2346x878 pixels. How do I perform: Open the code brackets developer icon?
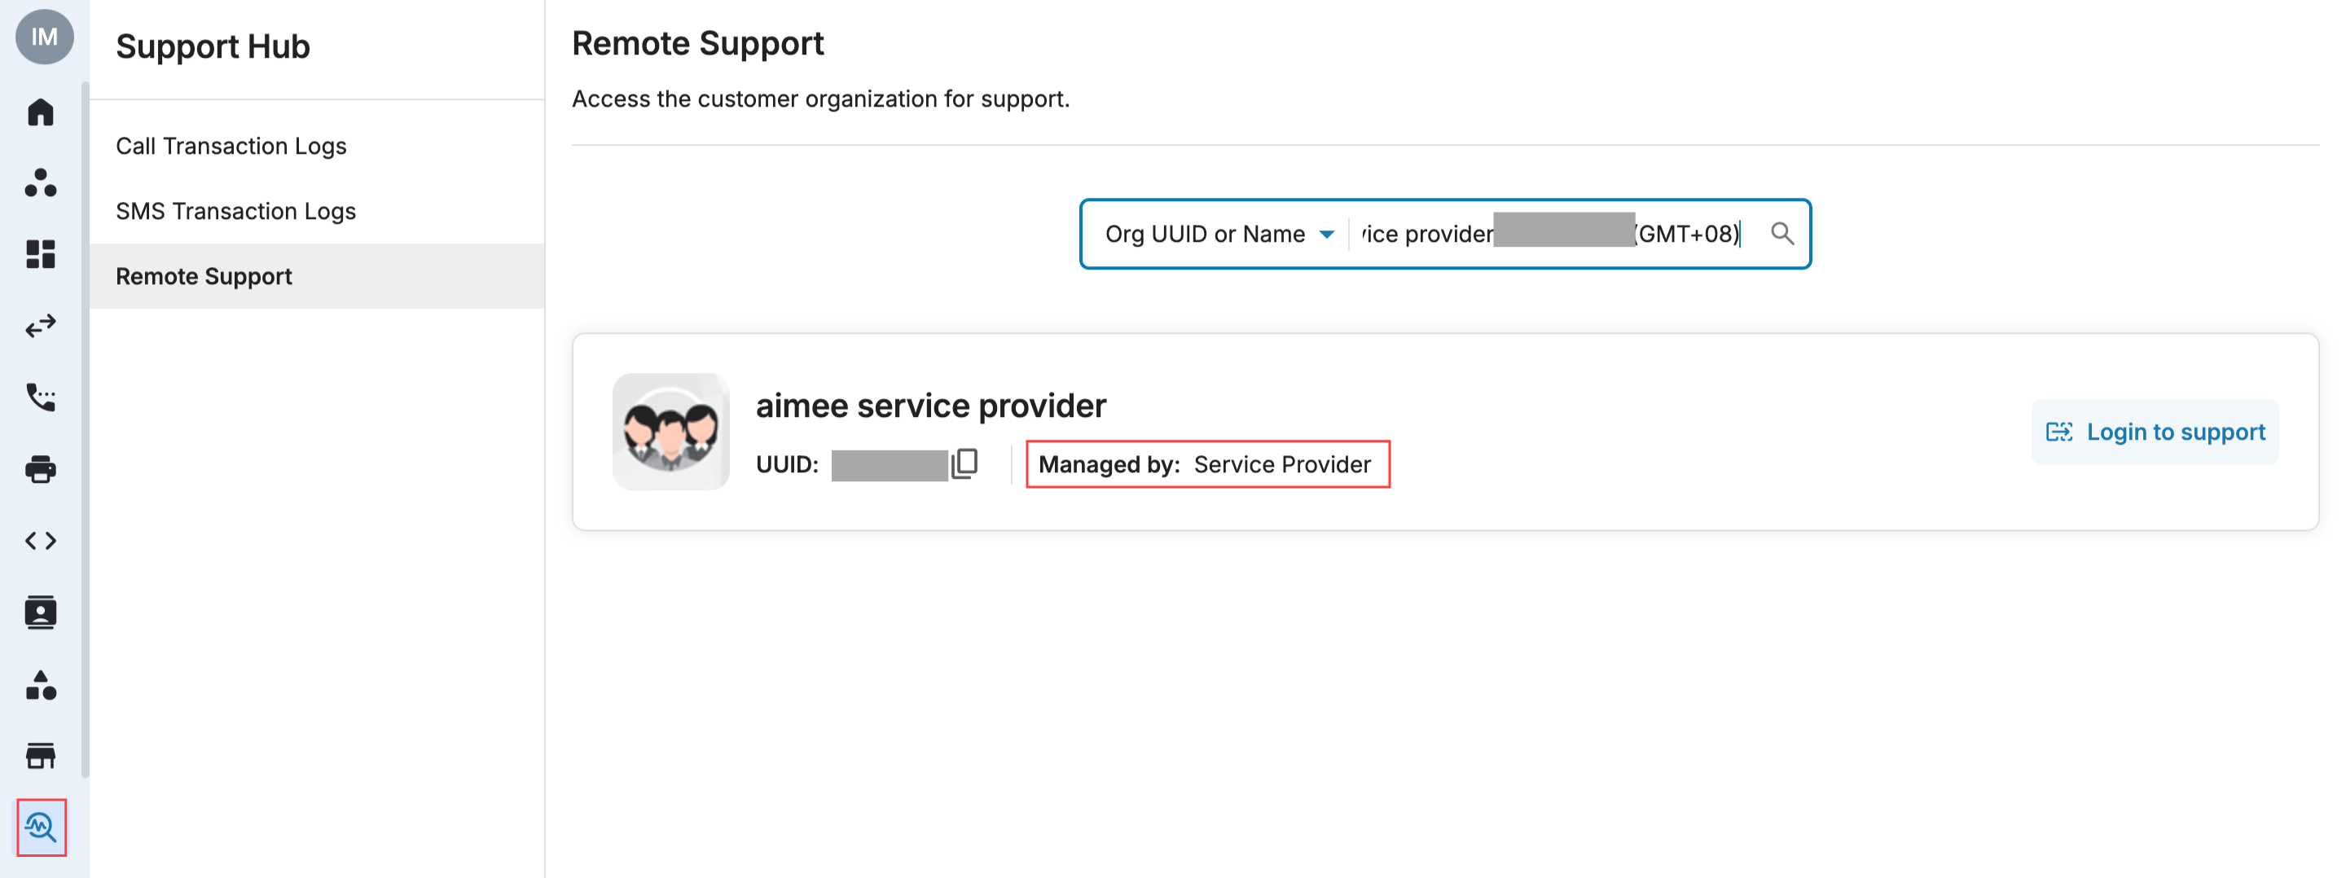pos(41,541)
